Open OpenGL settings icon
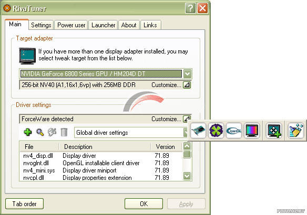 pyautogui.click(x=234, y=131)
